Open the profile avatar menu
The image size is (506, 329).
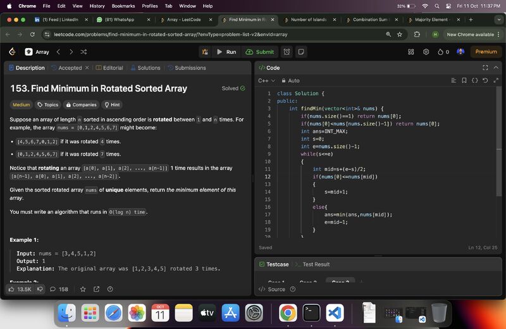460,52
